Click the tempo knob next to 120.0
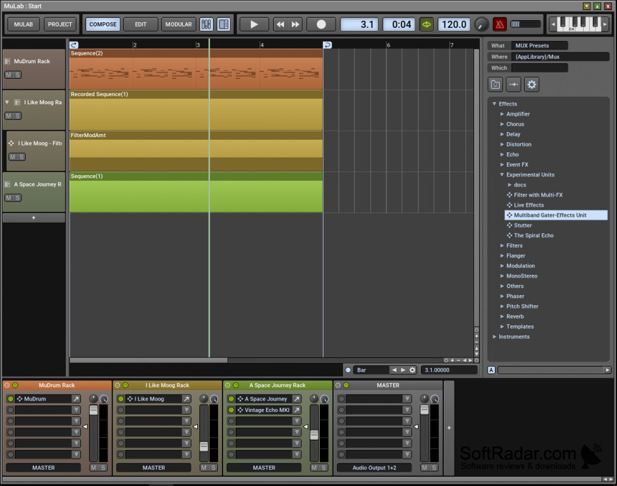 click(x=481, y=25)
